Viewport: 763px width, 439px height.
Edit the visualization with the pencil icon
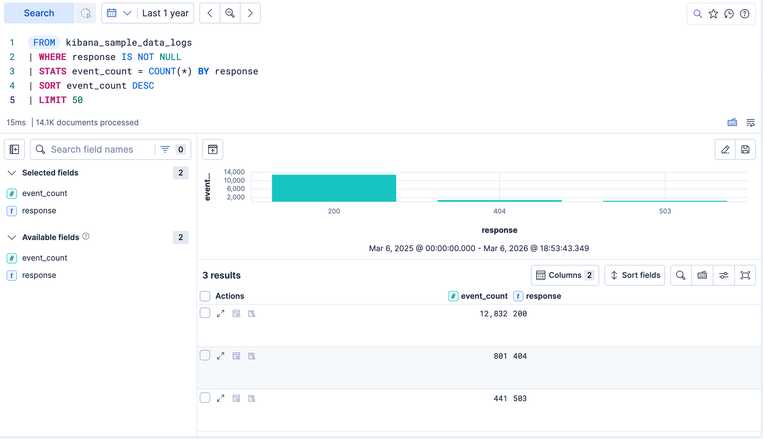tap(725, 149)
